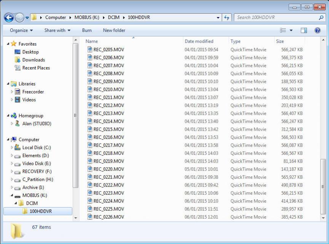Viewport: 329px width, 244px height.
Task: Open the Share with dropdown menu
Action: (57, 30)
